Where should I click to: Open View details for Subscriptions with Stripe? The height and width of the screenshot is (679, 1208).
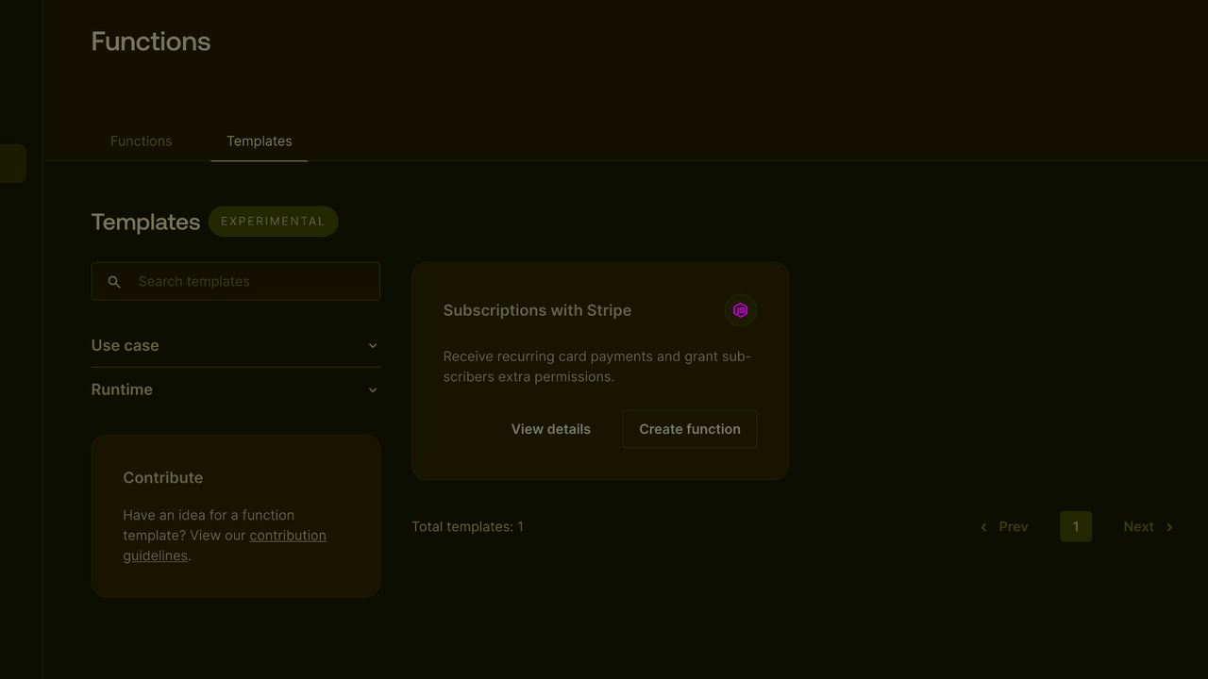[550, 429]
